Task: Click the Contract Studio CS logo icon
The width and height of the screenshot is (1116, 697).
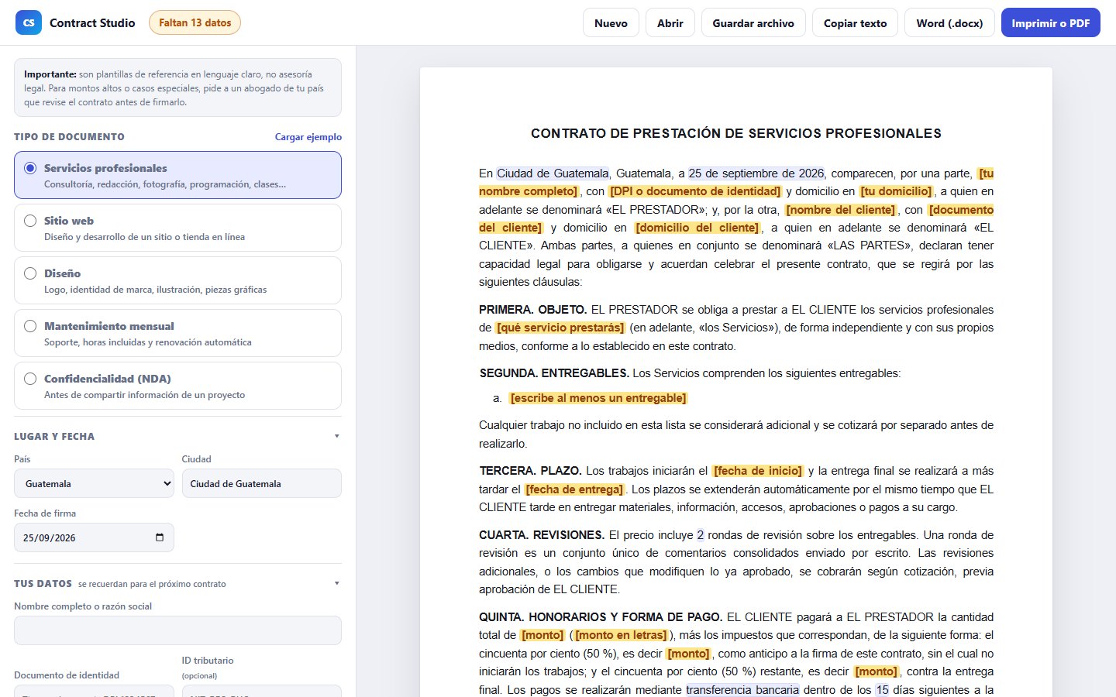Action: (29, 22)
